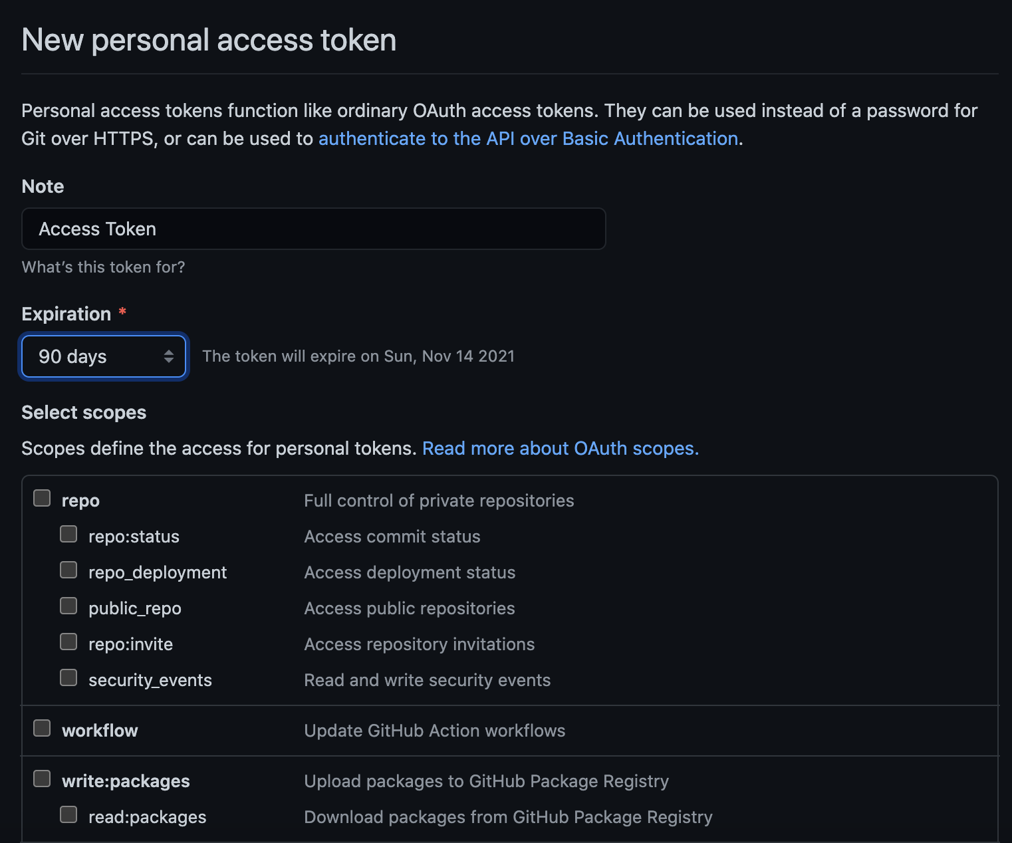Check the read:packages scope
The height and width of the screenshot is (843, 1012).
(x=68, y=814)
